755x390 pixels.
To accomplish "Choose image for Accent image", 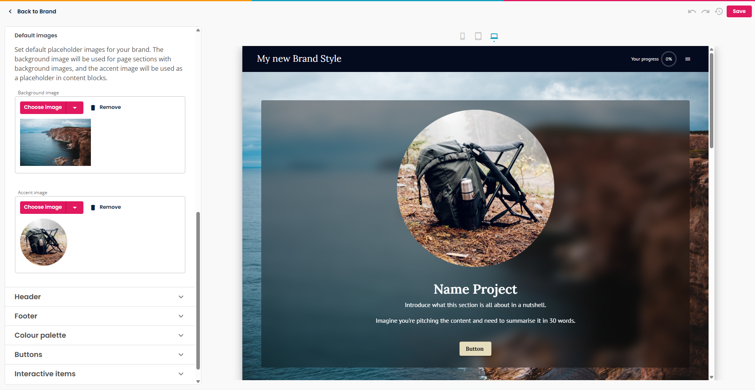I will 43,207.
